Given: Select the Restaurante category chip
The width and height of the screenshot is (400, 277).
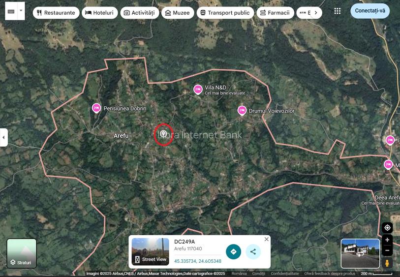Looking at the screenshot, I should [56, 13].
